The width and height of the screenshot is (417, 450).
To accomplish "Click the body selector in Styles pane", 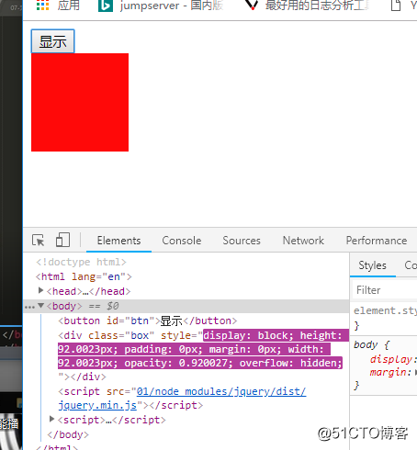I will click(x=366, y=344).
